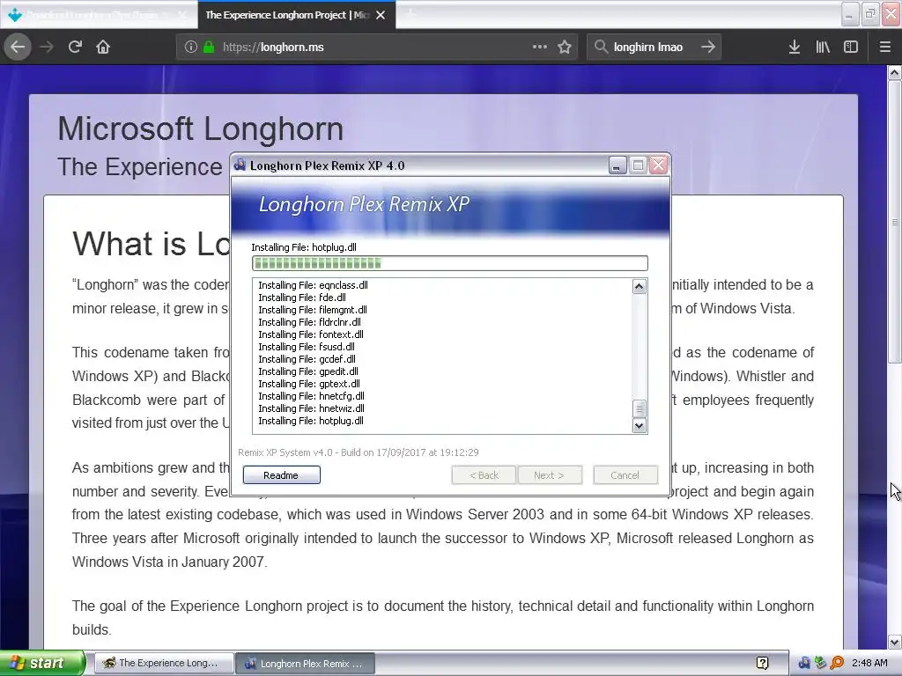Click the Next button in installer

550,475
